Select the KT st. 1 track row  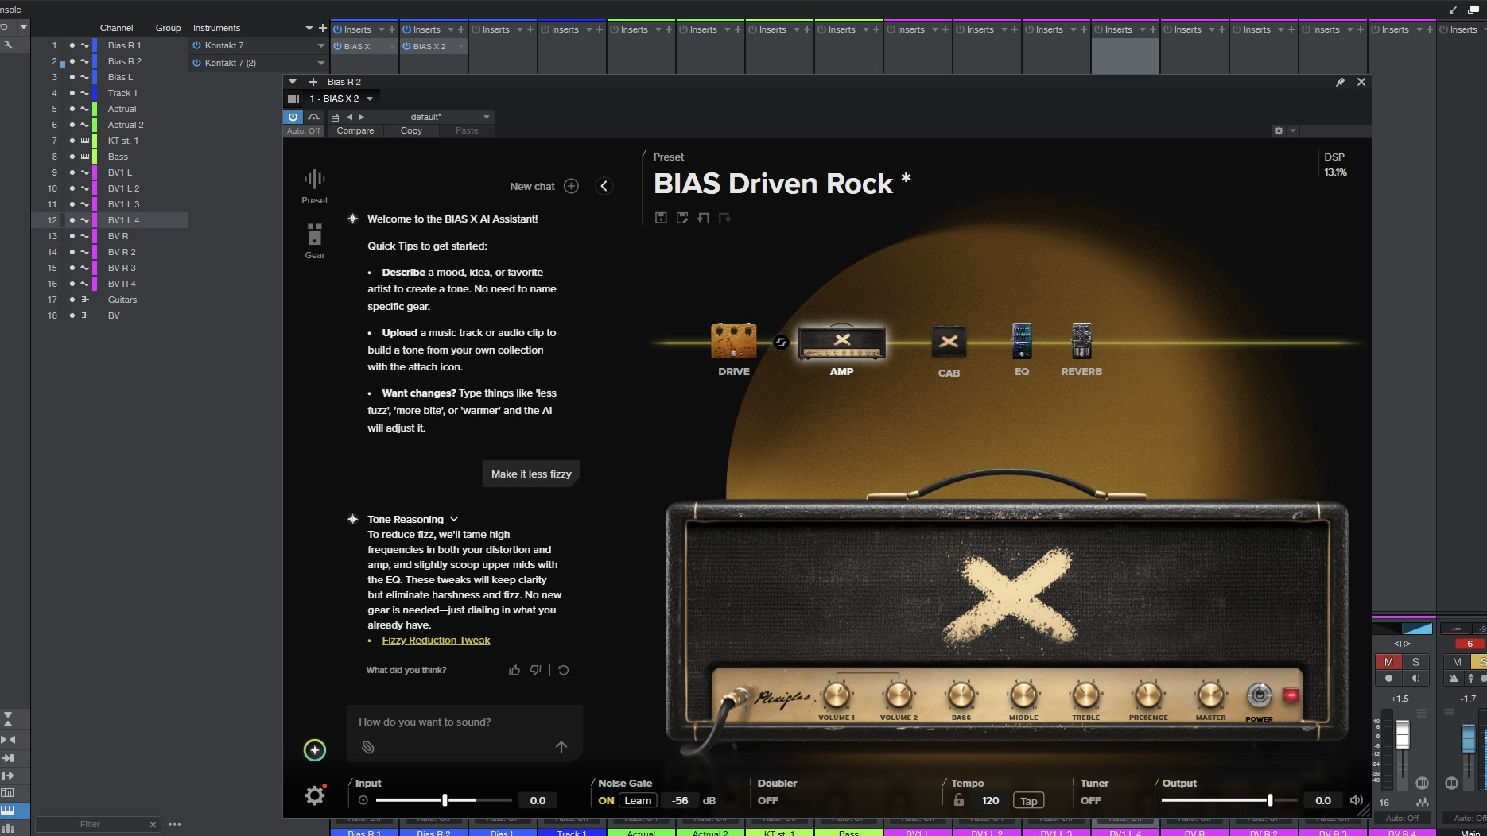click(x=109, y=141)
